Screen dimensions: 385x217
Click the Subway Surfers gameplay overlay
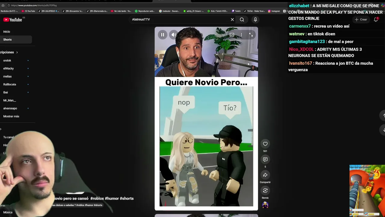pyautogui.click(x=367, y=190)
